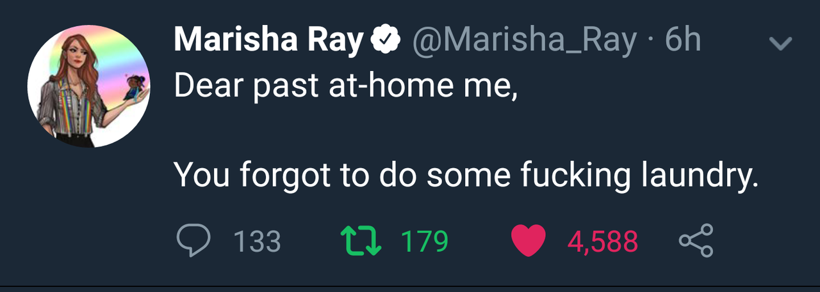Viewport: 820px width, 292px height.
Task: Open Marisha Ray's profile picture
Action: coord(88,86)
